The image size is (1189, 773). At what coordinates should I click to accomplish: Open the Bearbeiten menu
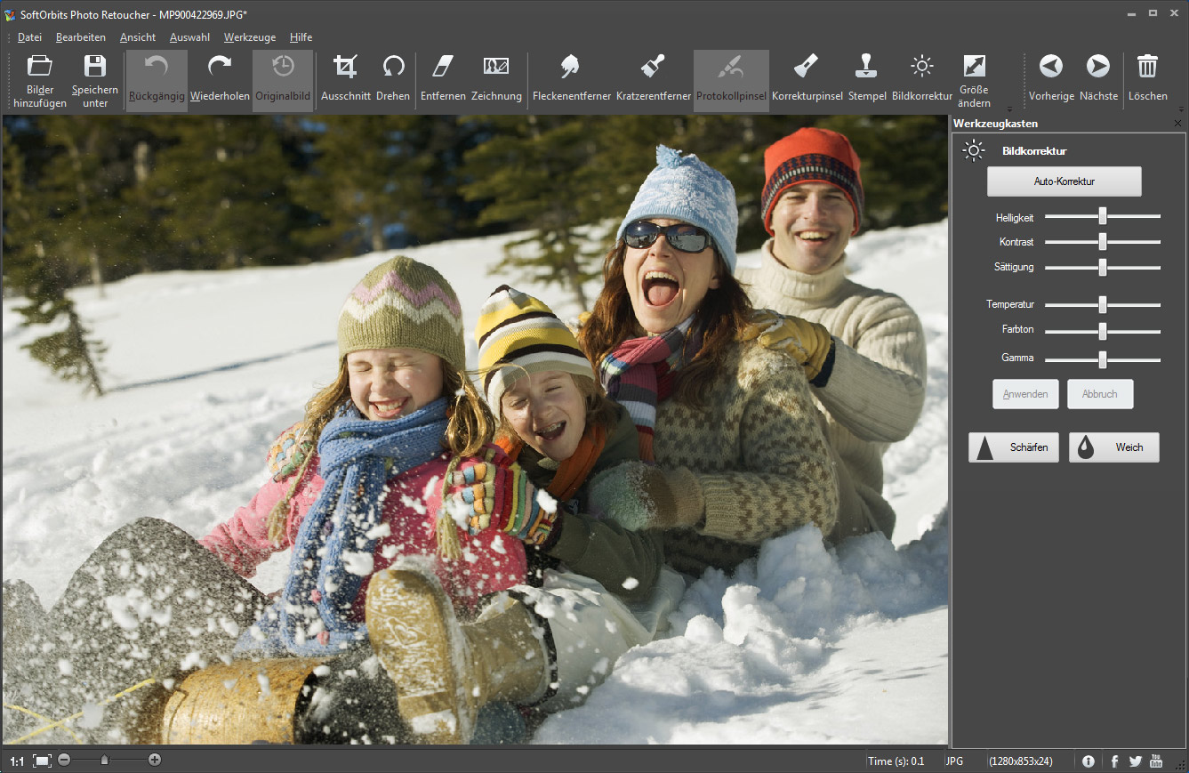pyautogui.click(x=81, y=37)
